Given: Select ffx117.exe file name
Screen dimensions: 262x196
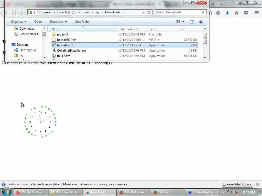Looking at the screenshot, I should point(63,56).
